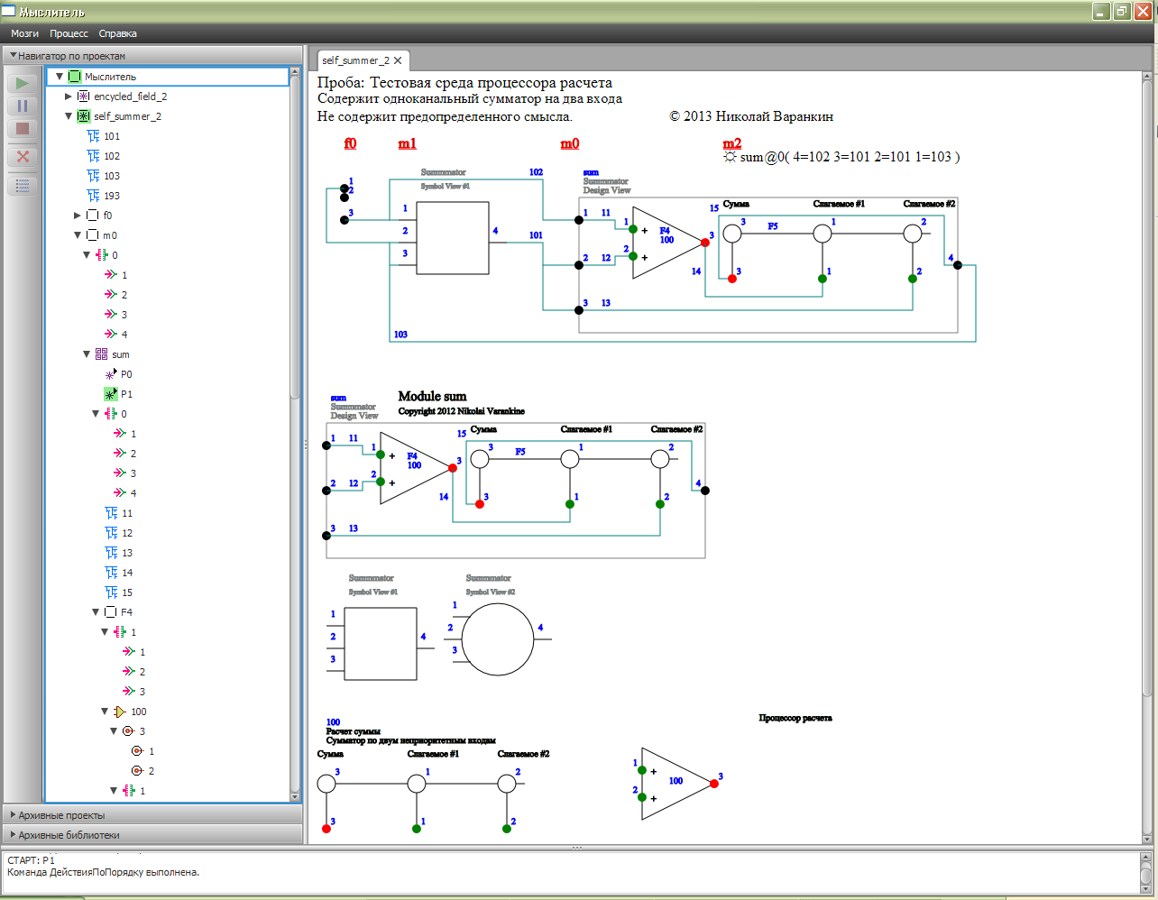
Task: Click the m1 heading link in diagram
Action: [x=407, y=143]
